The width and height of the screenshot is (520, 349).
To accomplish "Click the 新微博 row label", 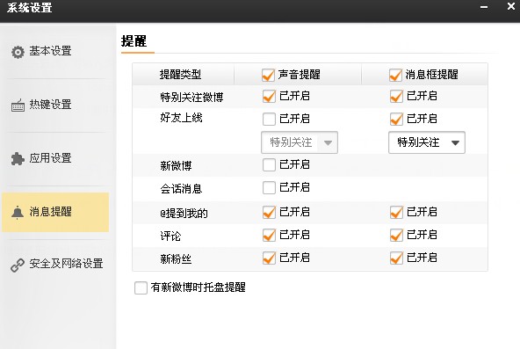I will (176, 165).
